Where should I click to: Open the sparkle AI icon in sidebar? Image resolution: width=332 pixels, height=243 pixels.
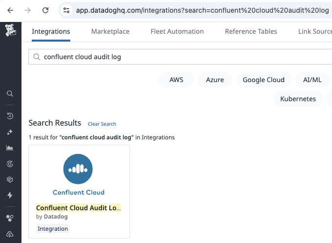[10, 132]
